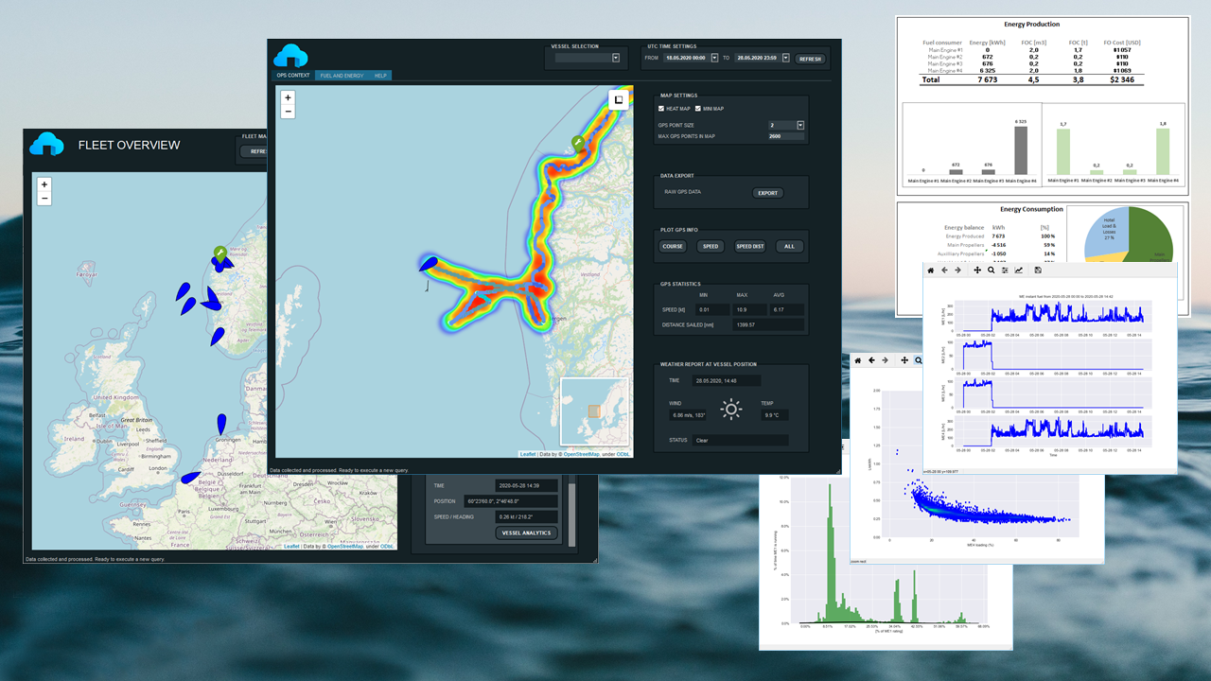Click the weather Status field showing Clear
Screen dimensions: 1211x681
point(739,440)
